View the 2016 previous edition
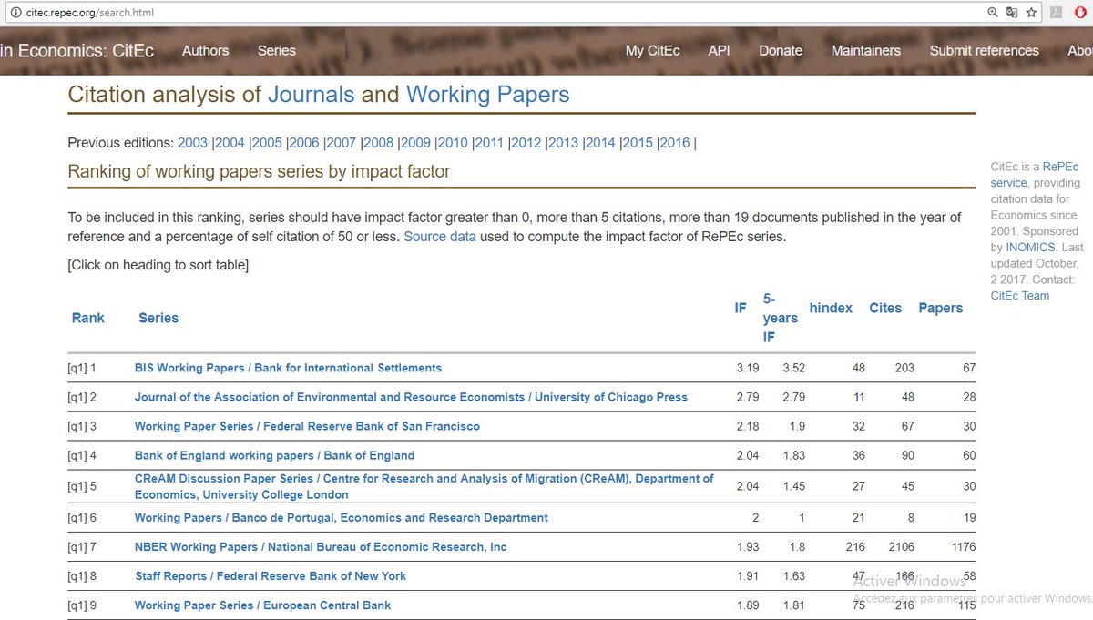The width and height of the screenshot is (1093, 620). 675,143
